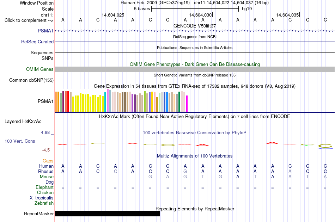Click the 'chr11:' ruler label
This screenshot has height=222, width=335.
coord(47,15)
